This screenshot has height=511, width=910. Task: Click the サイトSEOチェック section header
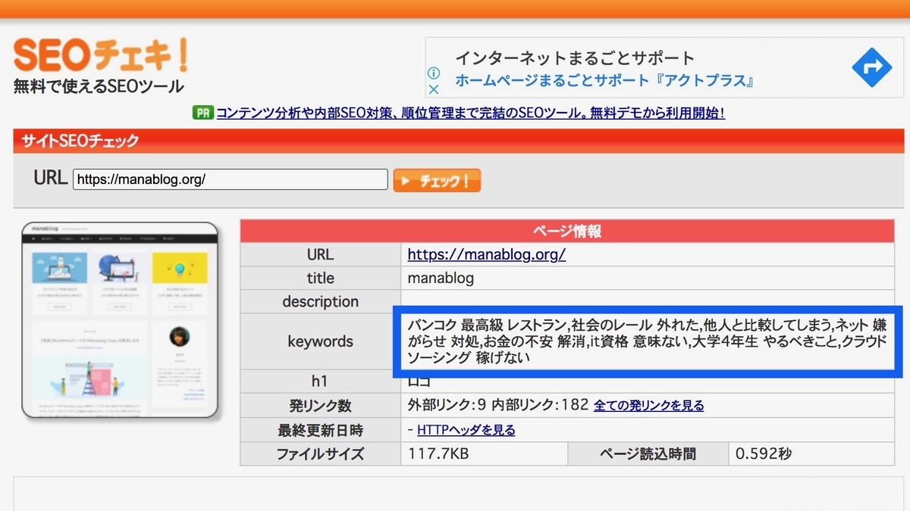[80, 141]
